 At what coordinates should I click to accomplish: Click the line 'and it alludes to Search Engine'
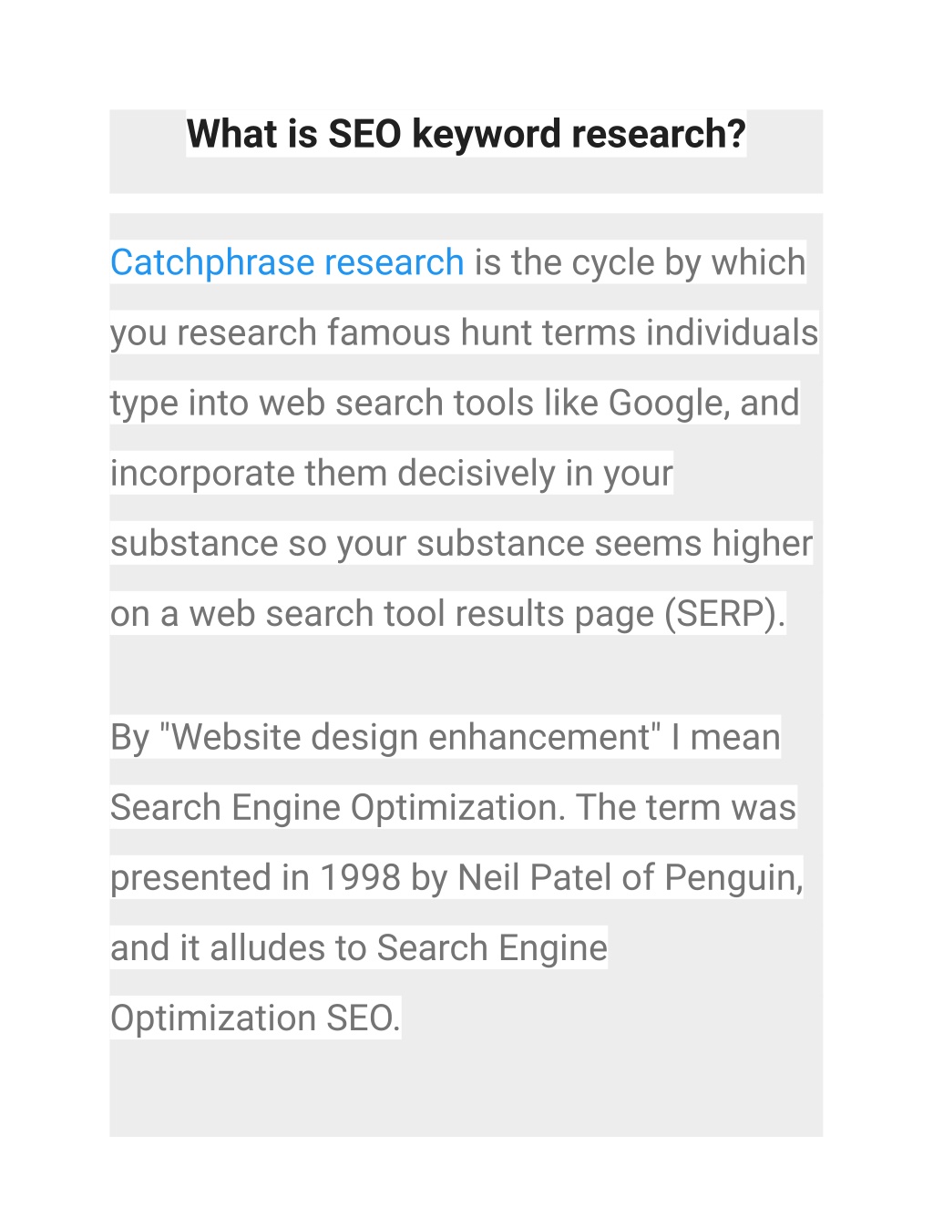point(359,947)
